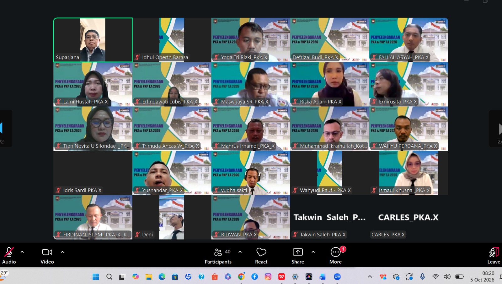Click Idris Sardi PKA X name label
502x284 pixels.
click(82, 190)
